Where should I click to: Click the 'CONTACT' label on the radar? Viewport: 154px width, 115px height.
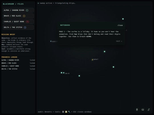pyautogui.click(x=96, y=59)
